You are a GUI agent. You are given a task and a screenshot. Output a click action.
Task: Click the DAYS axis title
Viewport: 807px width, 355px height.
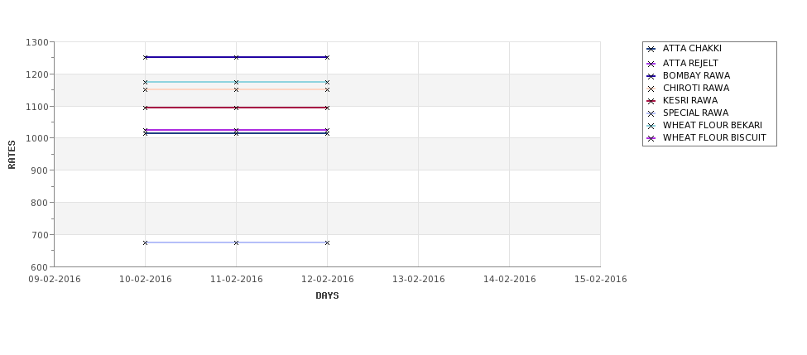(x=327, y=295)
